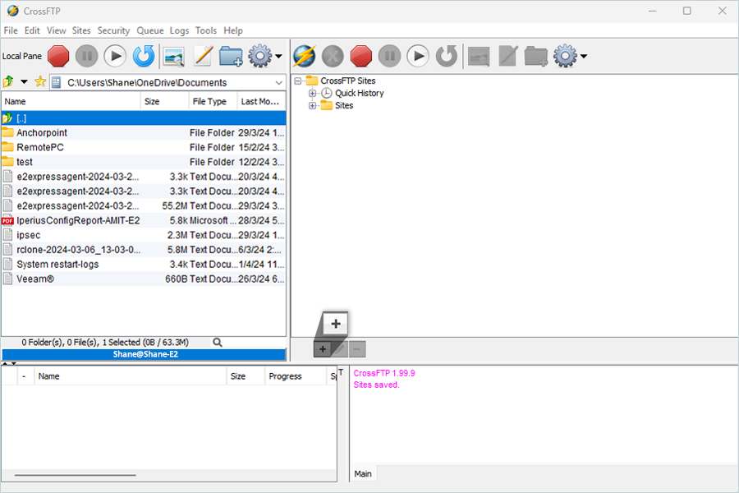Screen dimensions: 739x493
Task: Open the Queue menu
Action: click(x=150, y=30)
